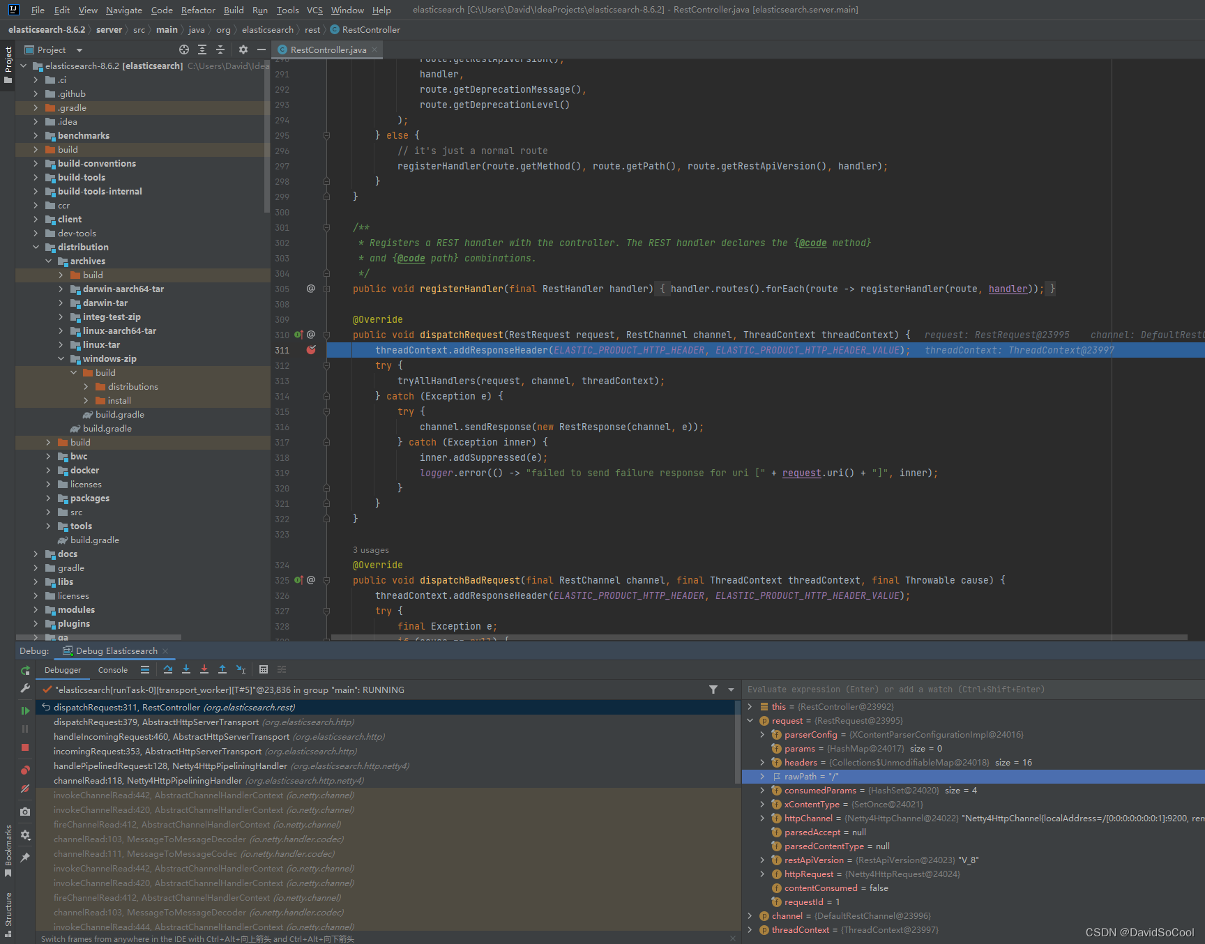Click override gutter icon on line 325

pos(298,580)
